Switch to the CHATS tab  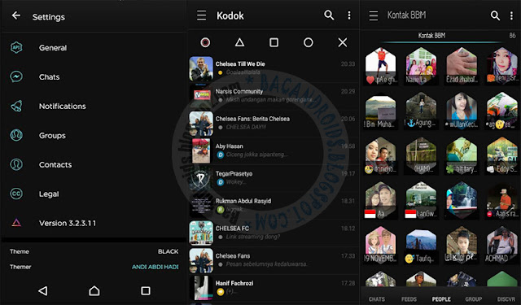(x=377, y=299)
